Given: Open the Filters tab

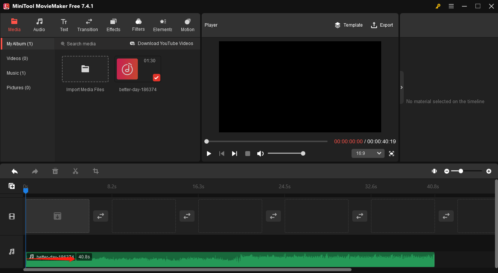Looking at the screenshot, I should [x=138, y=25].
